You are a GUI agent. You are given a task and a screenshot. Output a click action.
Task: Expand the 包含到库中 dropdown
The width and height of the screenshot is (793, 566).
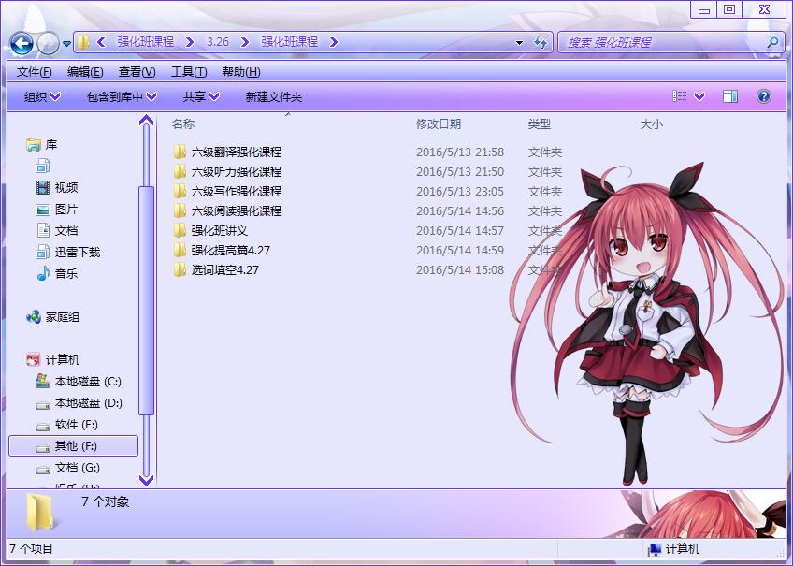tap(122, 96)
